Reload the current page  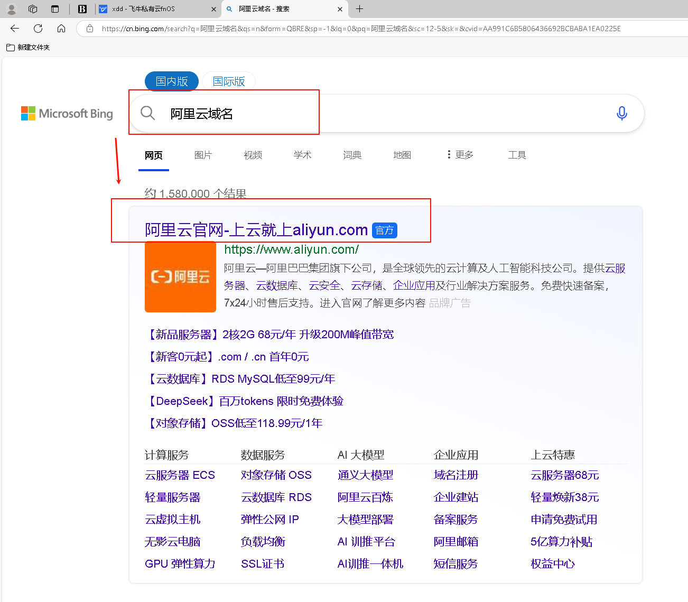pos(38,29)
